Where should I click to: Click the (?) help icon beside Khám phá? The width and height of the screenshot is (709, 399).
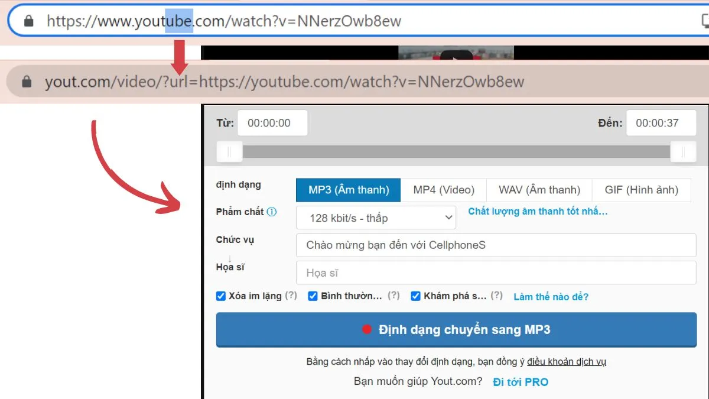496,296
